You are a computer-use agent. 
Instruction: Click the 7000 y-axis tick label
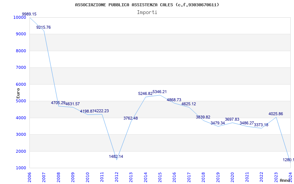coord(21,68)
